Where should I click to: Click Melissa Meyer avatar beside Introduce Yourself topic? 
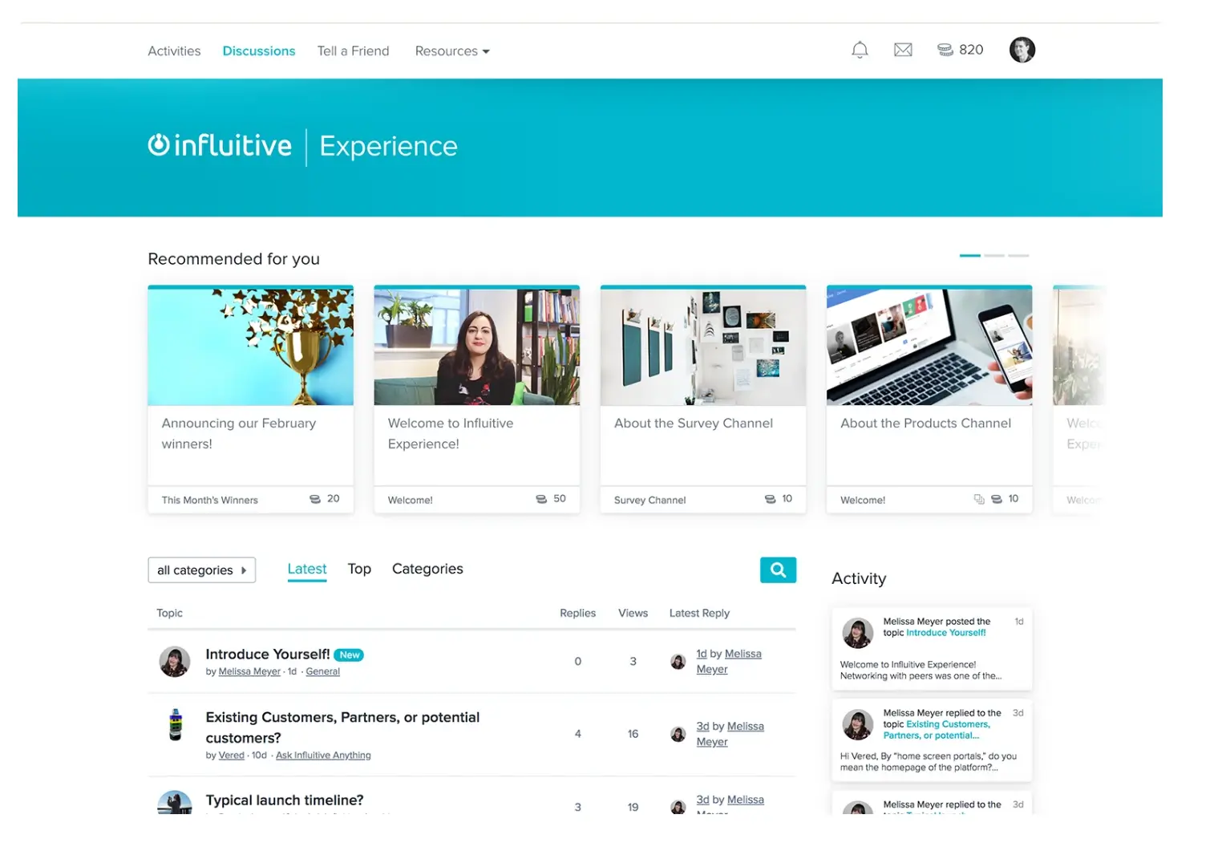175,662
